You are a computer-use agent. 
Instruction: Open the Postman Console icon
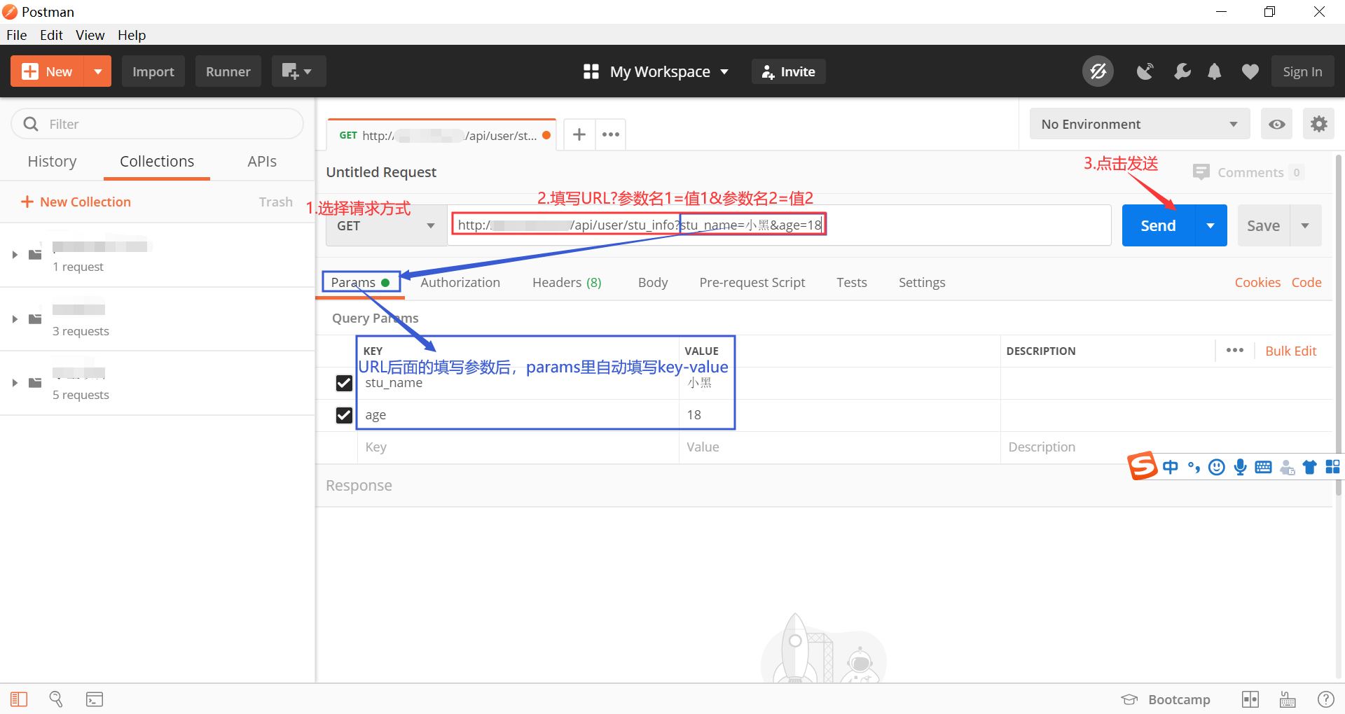coord(95,699)
